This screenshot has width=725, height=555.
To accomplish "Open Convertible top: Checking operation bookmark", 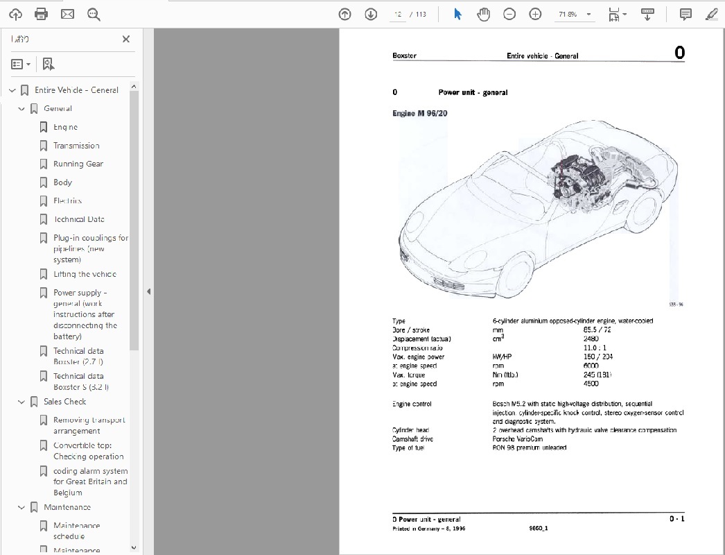I will click(88, 451).
